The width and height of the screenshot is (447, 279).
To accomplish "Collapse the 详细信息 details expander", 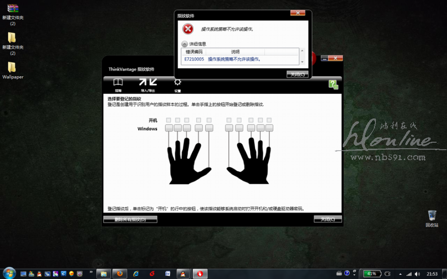I will pyautogui.click(x=185, y=44).
